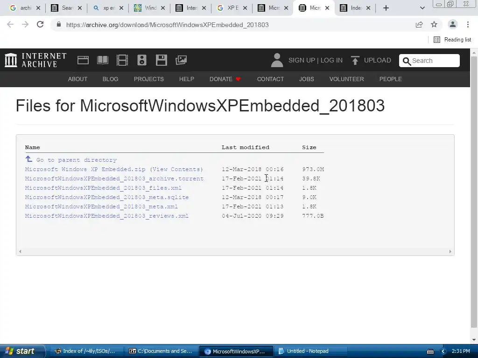Open the _meta.xml file link
Viewport: 478px width, 358px height.
pyautogui.click(x=101, y=207)
